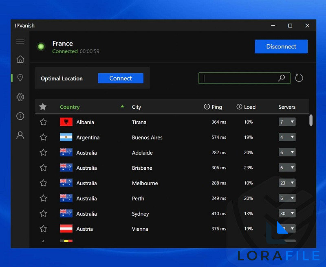Refresh the server list
The image size is (326, 267).
pos(299,78)
